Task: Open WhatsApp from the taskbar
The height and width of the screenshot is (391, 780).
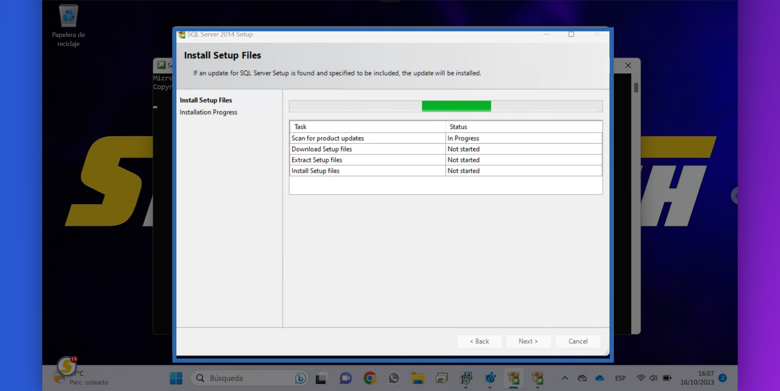Action: coord(394,378)
